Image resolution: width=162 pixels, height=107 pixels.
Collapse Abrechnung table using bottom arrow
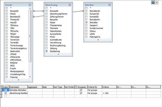click(58, 54)
